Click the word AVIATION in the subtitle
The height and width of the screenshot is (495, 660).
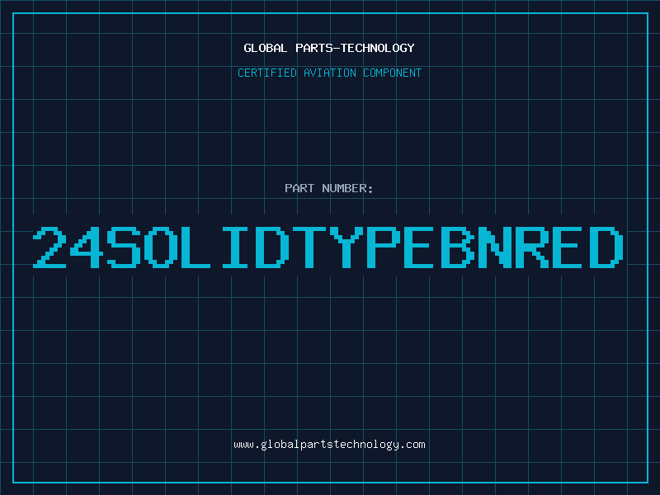click(x=331, y=73)
